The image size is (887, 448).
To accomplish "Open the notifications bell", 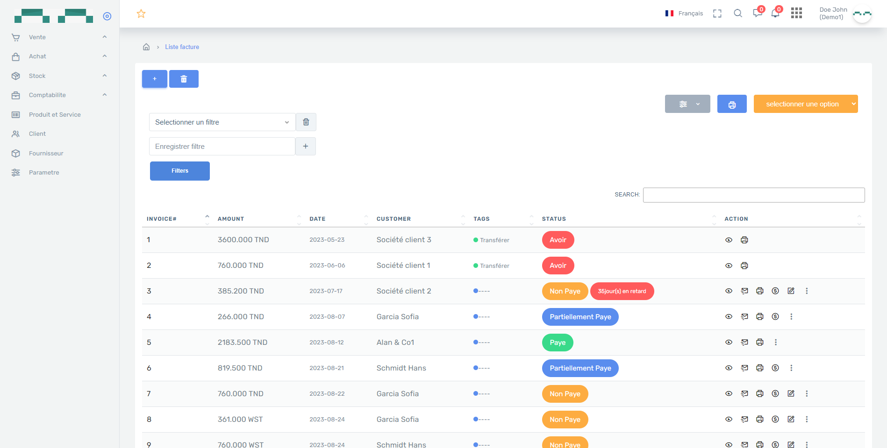I will click(775, 13).
